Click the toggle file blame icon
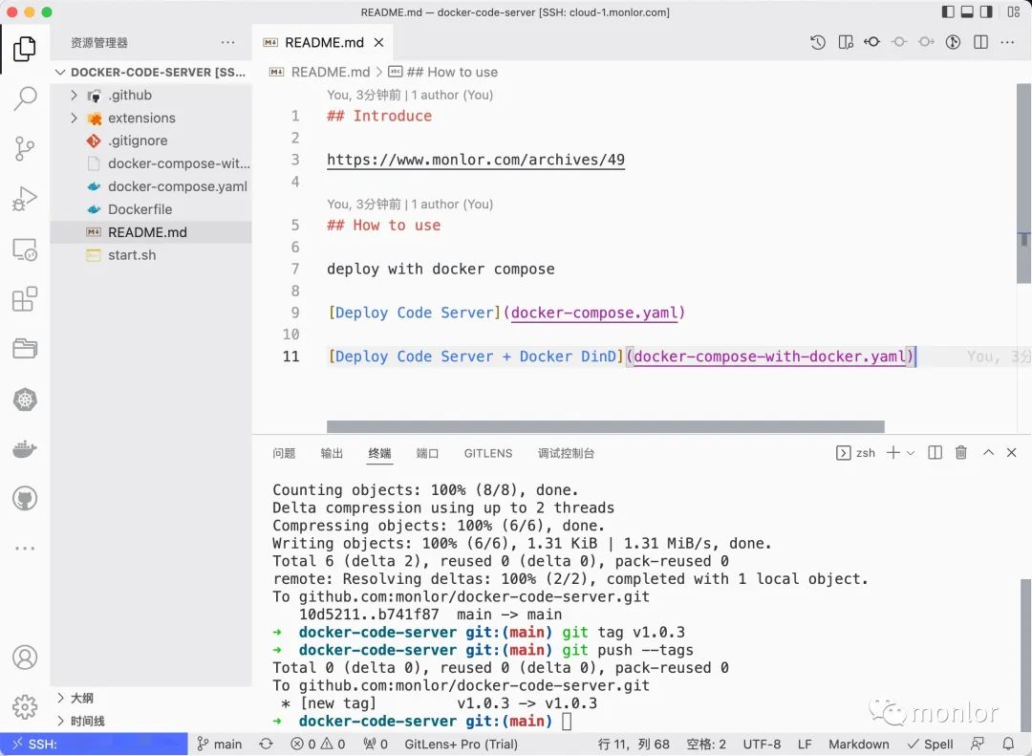 953,43
